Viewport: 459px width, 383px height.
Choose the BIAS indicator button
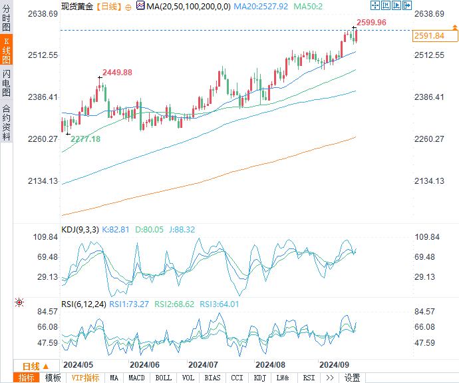(212, 378)
